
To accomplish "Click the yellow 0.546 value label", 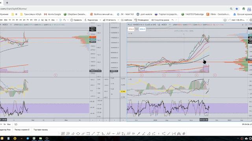I will click(x=123, y=91).
